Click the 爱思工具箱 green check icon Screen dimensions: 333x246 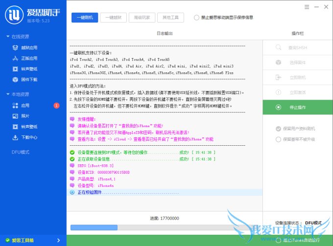click(8, 240)
